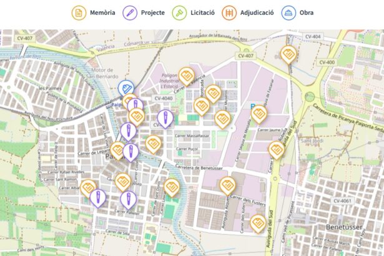Select the Obra filter label
The width and height of the screenshot is (384, 256).
306,12
